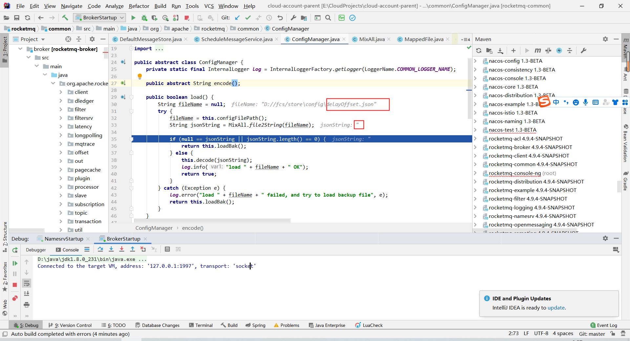Resume program in debug side toolbar
This screenshot has height=341, width=630.
(x=15, y=263)
